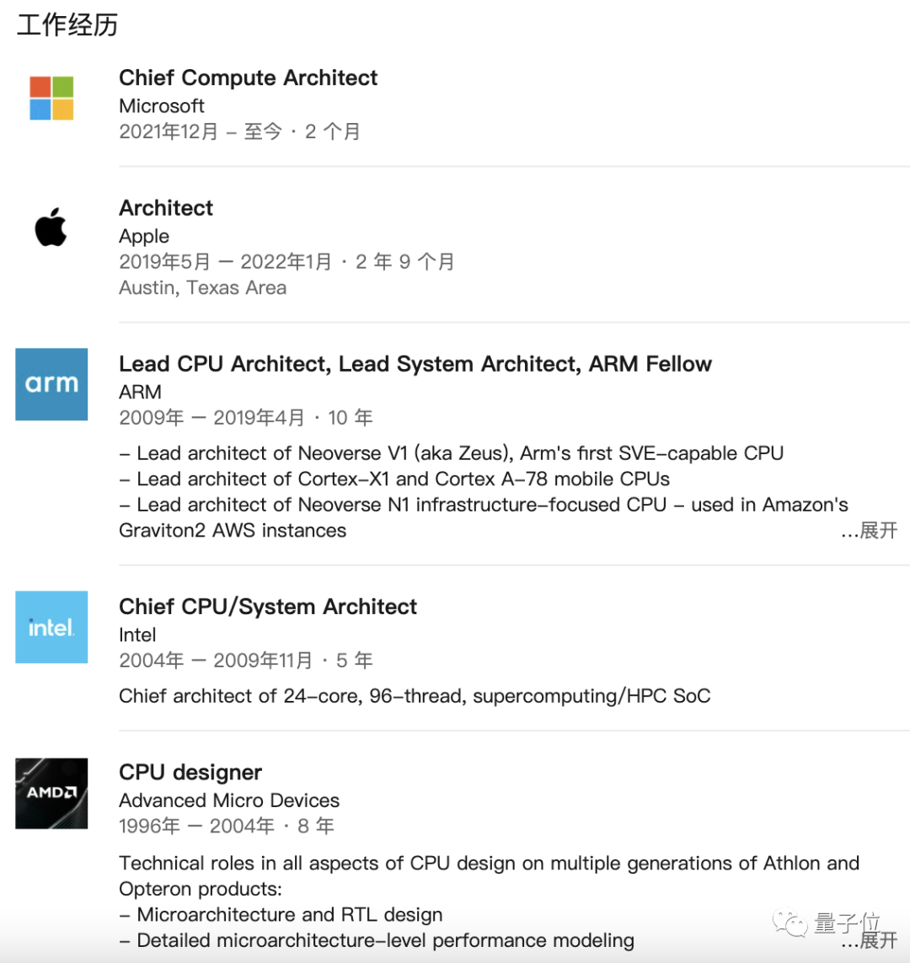Click the 工作经历 section heading
The image size is (910, 963).
tap(67, 25)
